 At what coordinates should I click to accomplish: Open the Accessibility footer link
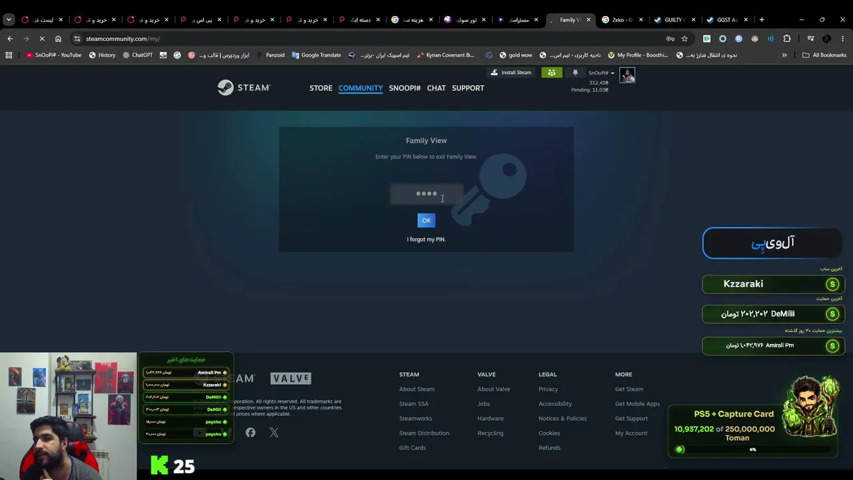[x=555, y=404]
